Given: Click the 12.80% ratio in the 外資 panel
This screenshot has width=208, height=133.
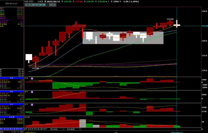Looking at the screenshot, I should pos(20,88).
